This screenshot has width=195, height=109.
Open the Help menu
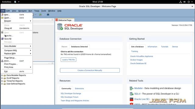point(59,11)
